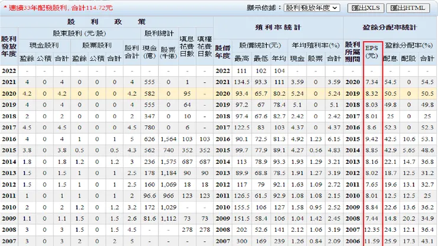Click the 股利發放年度 column header

click(x=9, y=46)
